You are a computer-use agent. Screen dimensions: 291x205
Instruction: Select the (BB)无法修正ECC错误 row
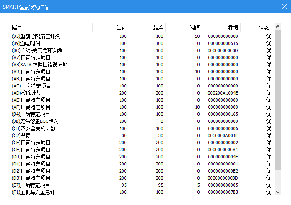tap(35, 121)
